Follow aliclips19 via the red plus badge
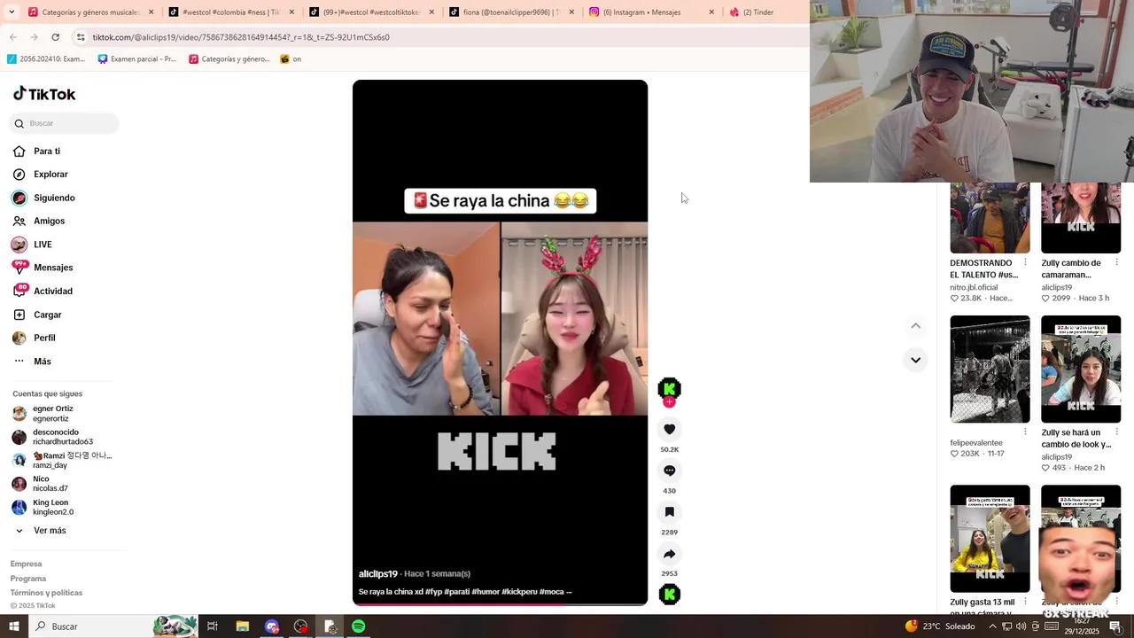Viewport: 1134px width, 638px height. 669,402
